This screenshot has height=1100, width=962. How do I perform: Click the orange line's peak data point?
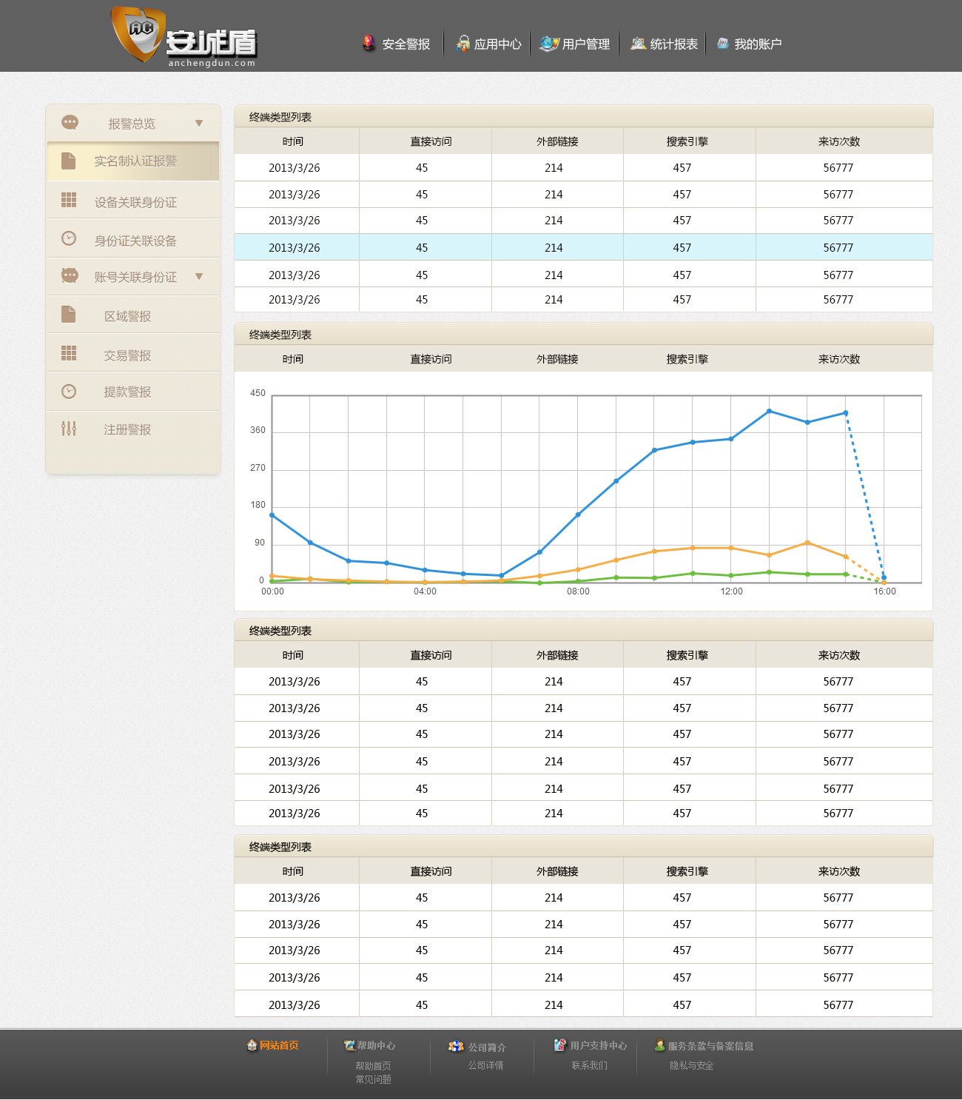(807, 543)
